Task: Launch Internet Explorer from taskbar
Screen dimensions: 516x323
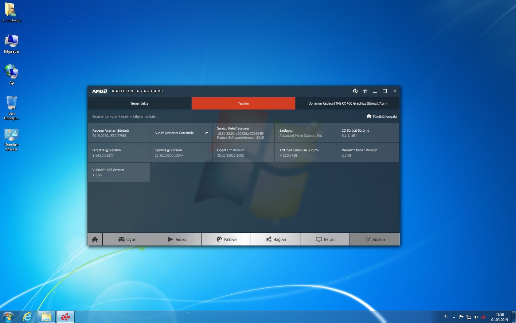Action: point(27,317)
